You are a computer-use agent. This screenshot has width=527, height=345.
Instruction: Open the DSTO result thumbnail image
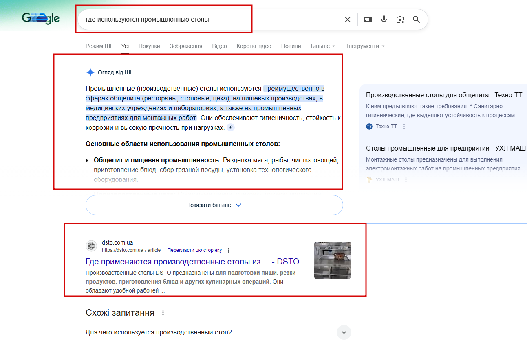pyautogui.click(x=332, y=260)
